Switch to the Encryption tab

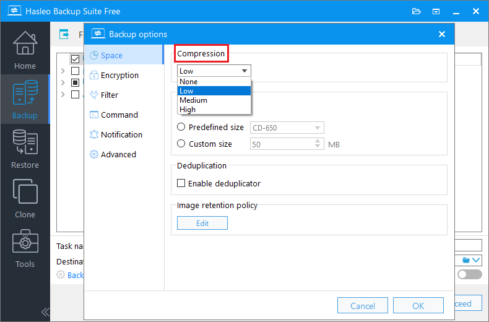[119, 75]
